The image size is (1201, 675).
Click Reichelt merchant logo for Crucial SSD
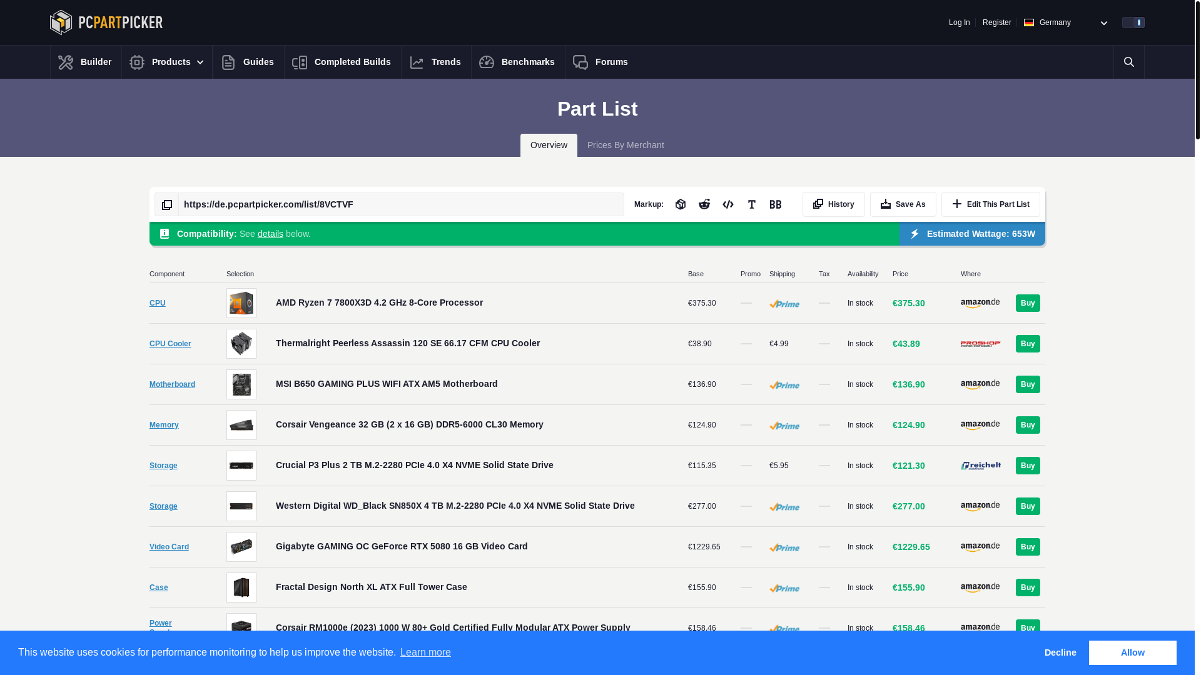pos(980,466)
